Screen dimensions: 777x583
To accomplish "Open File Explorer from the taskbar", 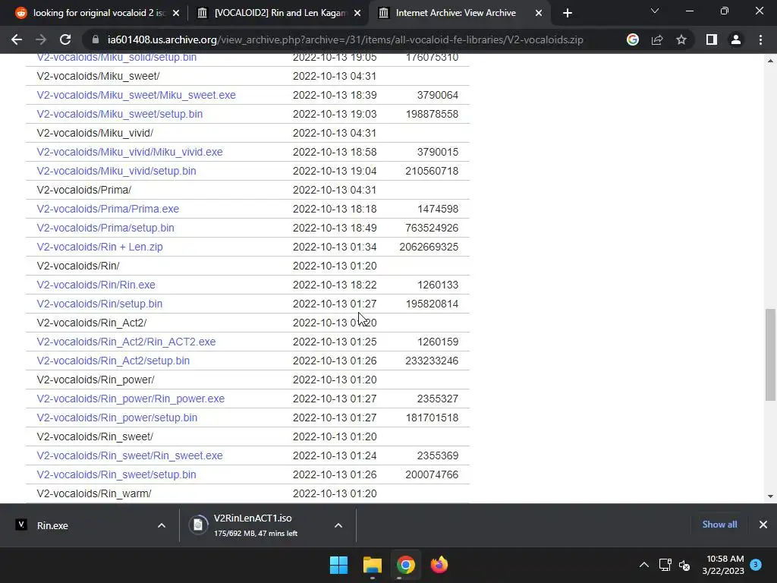I will [372, 565].
